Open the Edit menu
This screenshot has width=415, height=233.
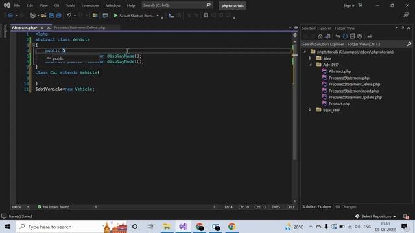point(30,5)
